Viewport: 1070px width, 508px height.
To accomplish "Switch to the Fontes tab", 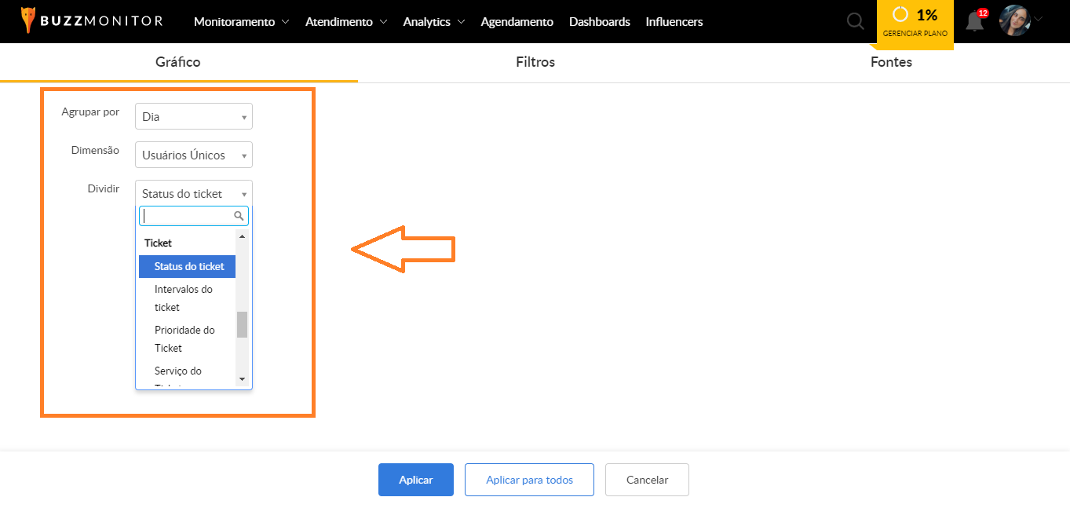I will tap(891, 62).
